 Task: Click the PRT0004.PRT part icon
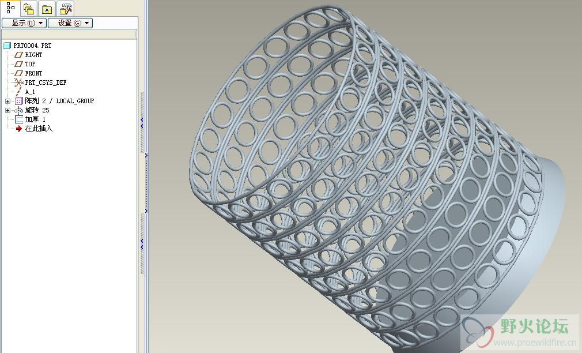click(7, 46)
